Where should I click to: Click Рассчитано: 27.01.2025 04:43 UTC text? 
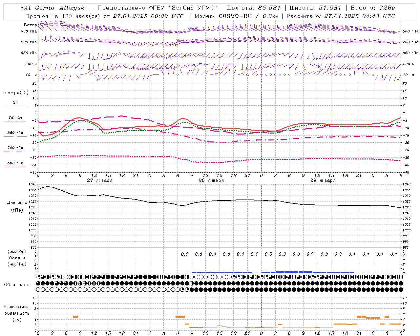click(341, 16)
